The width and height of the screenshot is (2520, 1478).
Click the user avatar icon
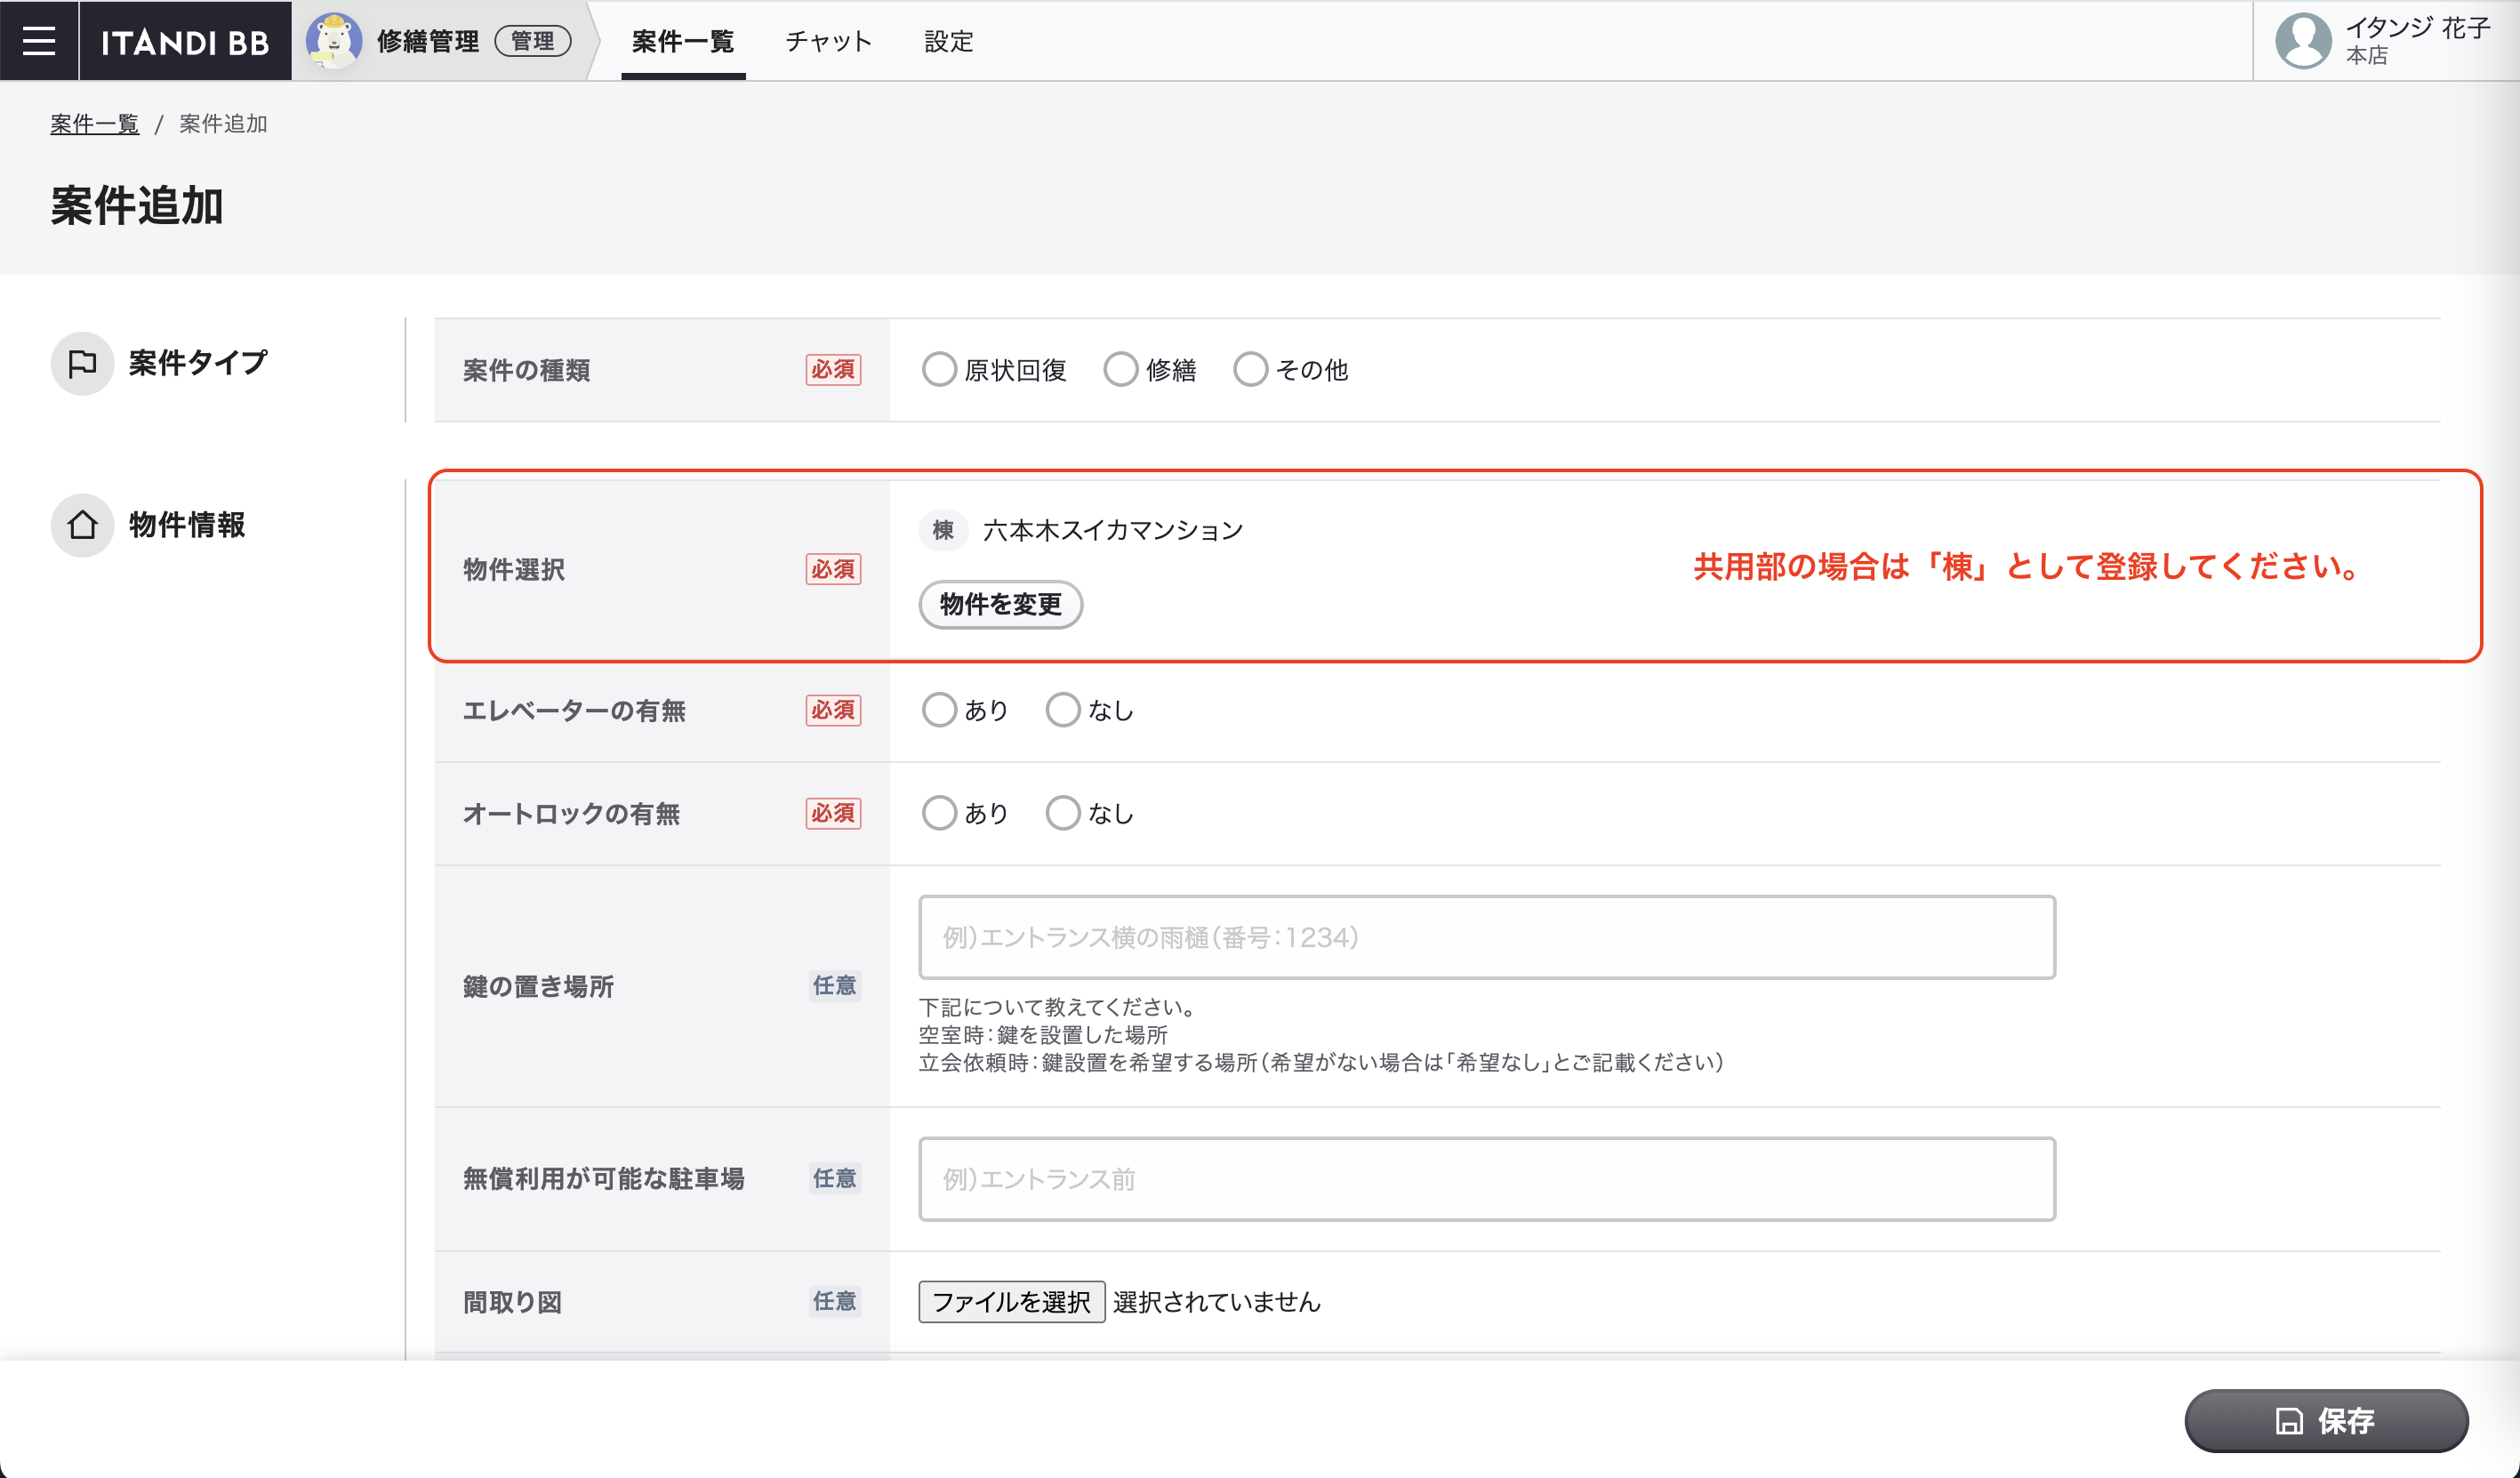point(2303,41)
